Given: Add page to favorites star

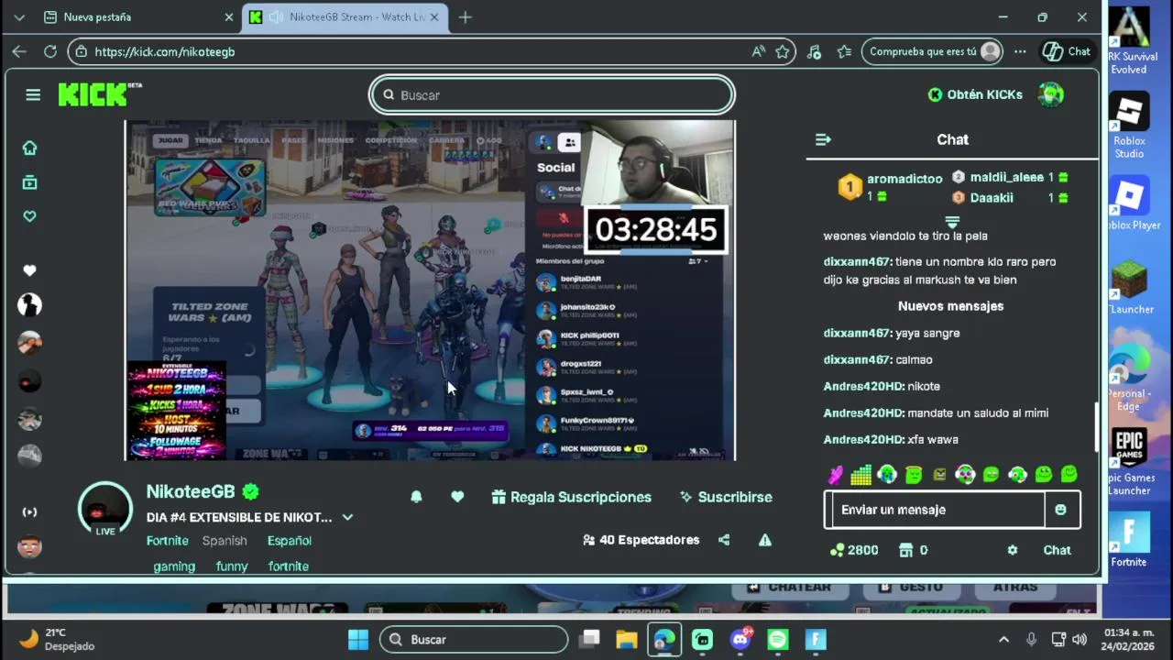Looking at the screenshot, I should coord(783,51).
